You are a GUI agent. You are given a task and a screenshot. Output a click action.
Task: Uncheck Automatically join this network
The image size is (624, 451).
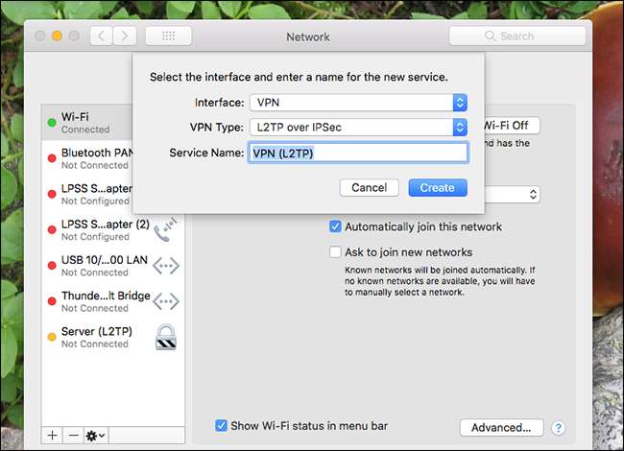click(x=335, y=226)
